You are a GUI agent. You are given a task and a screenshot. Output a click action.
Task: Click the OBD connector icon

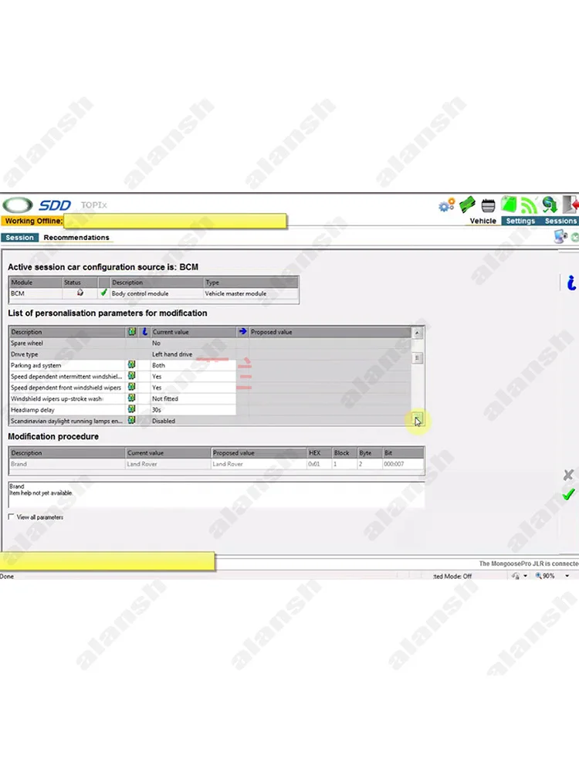point(488,205)
